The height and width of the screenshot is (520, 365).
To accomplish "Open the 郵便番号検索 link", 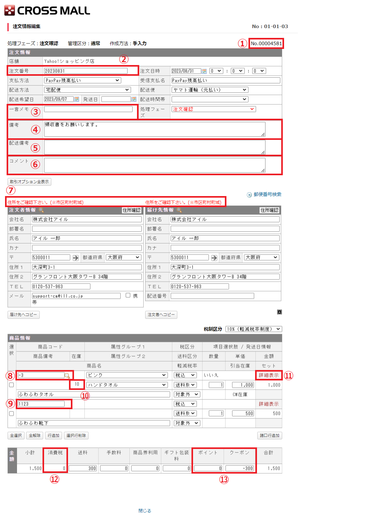I will (x=267, y=194).
